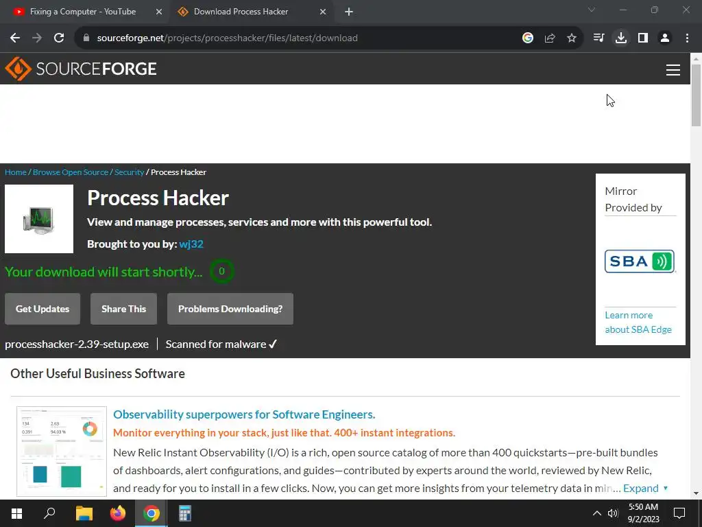Click the page vertical scrollbar thumb
702x527 pixels.
(697, 95)
